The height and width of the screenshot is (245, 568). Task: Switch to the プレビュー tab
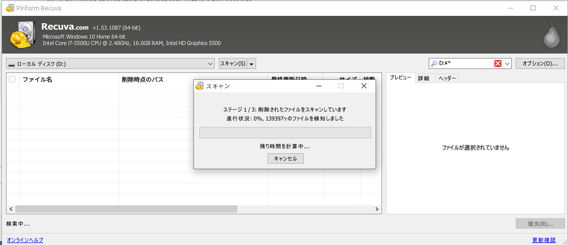click(x=400, y=78)
